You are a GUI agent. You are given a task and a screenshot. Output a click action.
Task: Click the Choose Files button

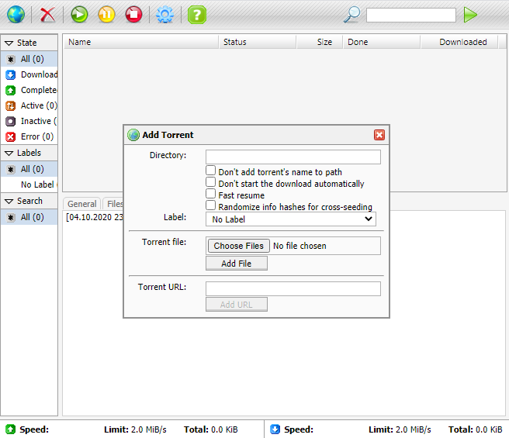click(238, 246)
